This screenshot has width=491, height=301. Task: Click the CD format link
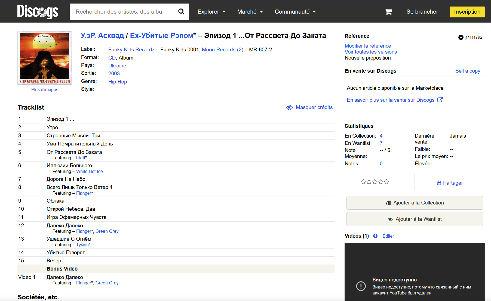[x=112, y=58]
